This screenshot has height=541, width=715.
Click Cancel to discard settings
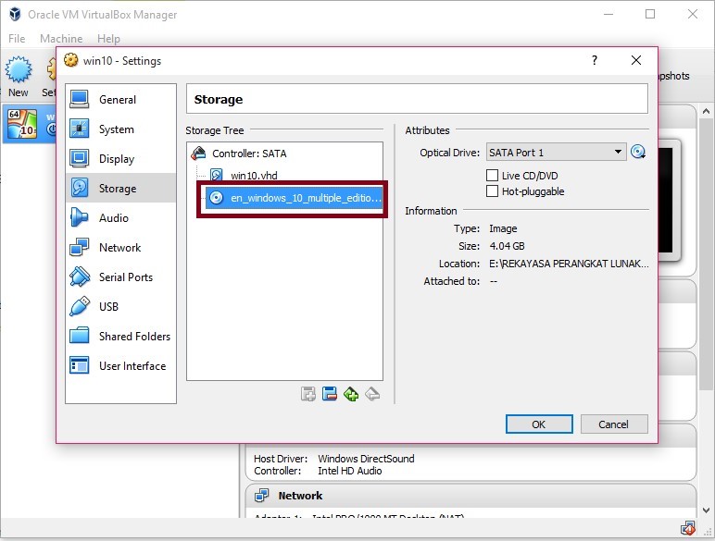pos(614,424)
